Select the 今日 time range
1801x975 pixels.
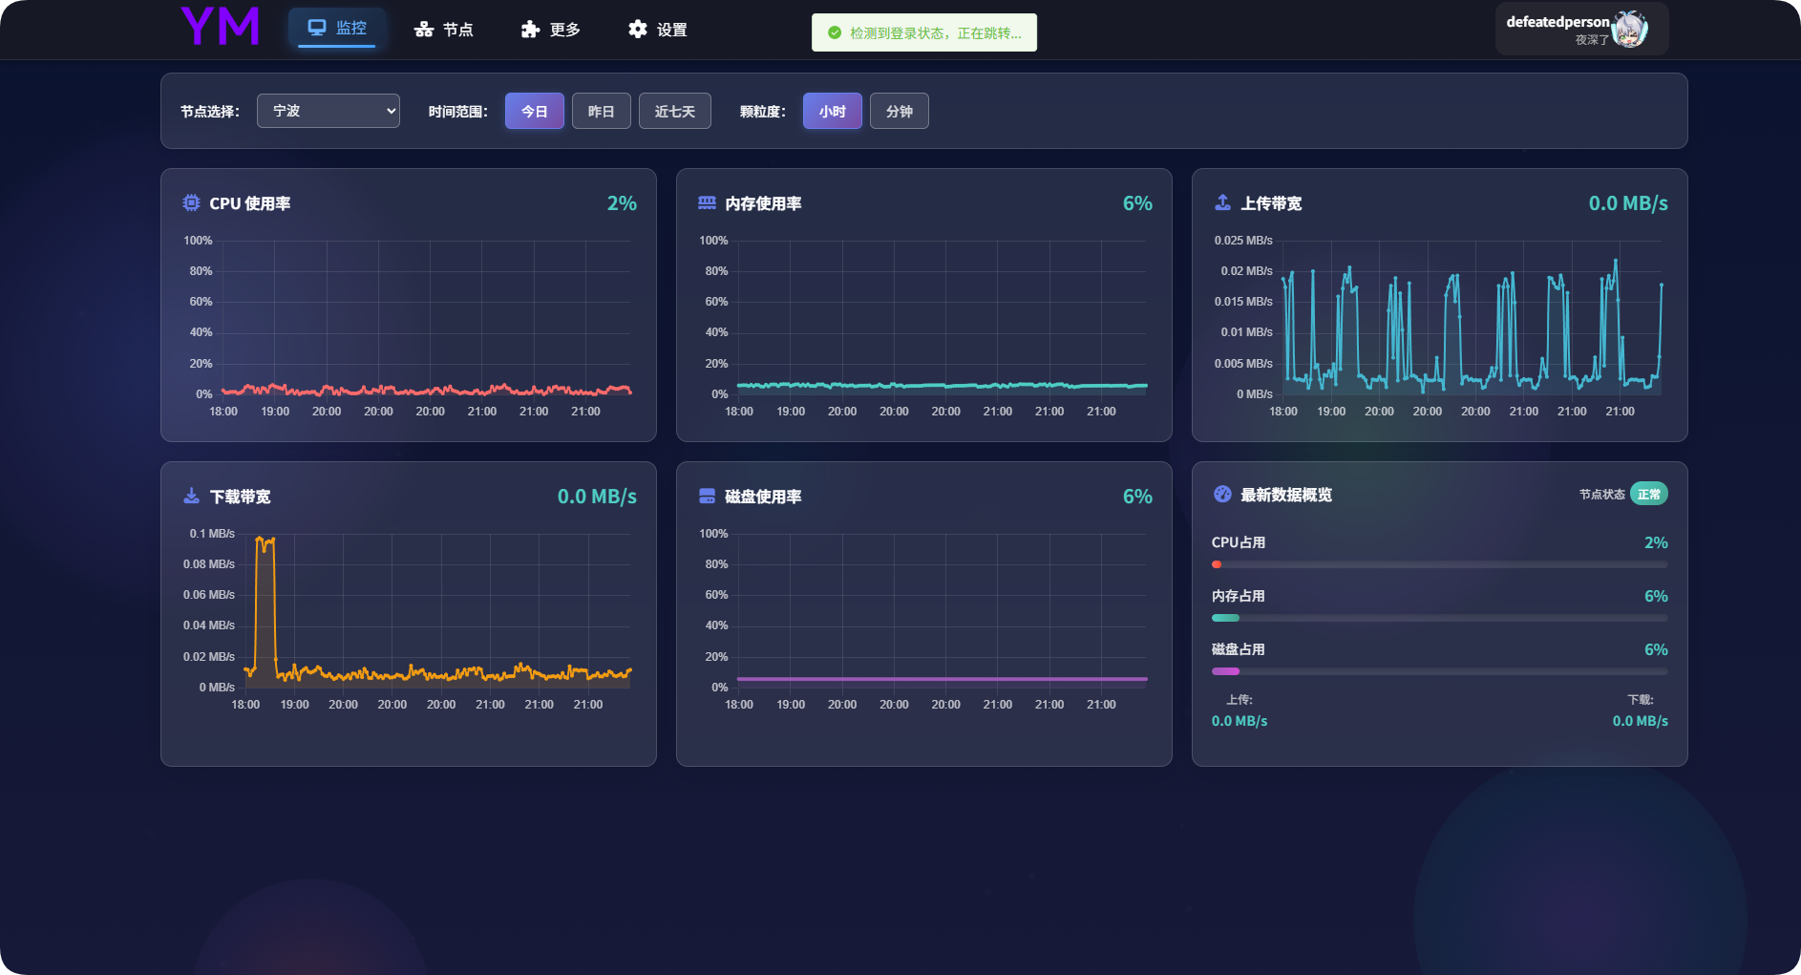[x=534, y=111]
